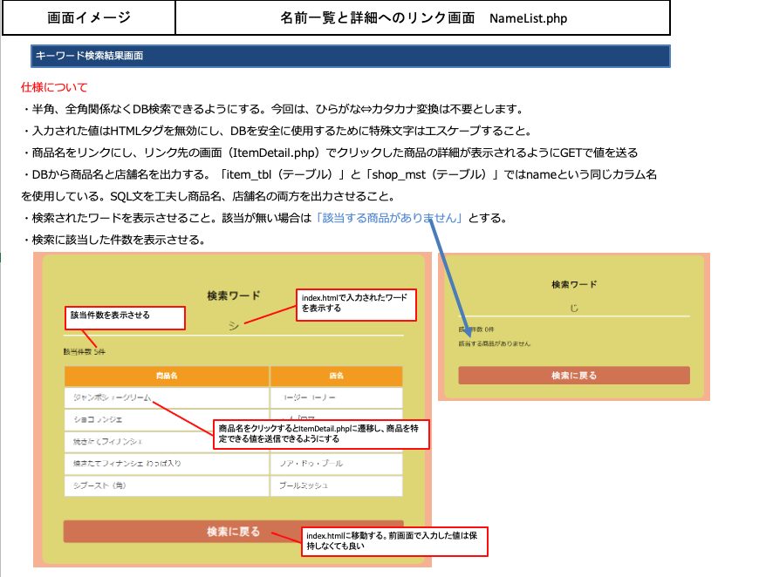Open the third row product name link
This screenshot has height=577, width=766.
[106, 441]
